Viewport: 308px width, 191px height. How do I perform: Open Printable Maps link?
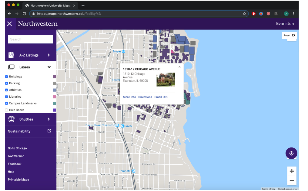18,180
